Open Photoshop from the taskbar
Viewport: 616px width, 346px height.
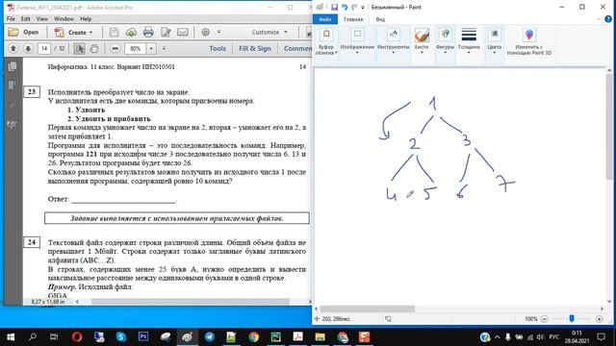click(x=143, y=337)
